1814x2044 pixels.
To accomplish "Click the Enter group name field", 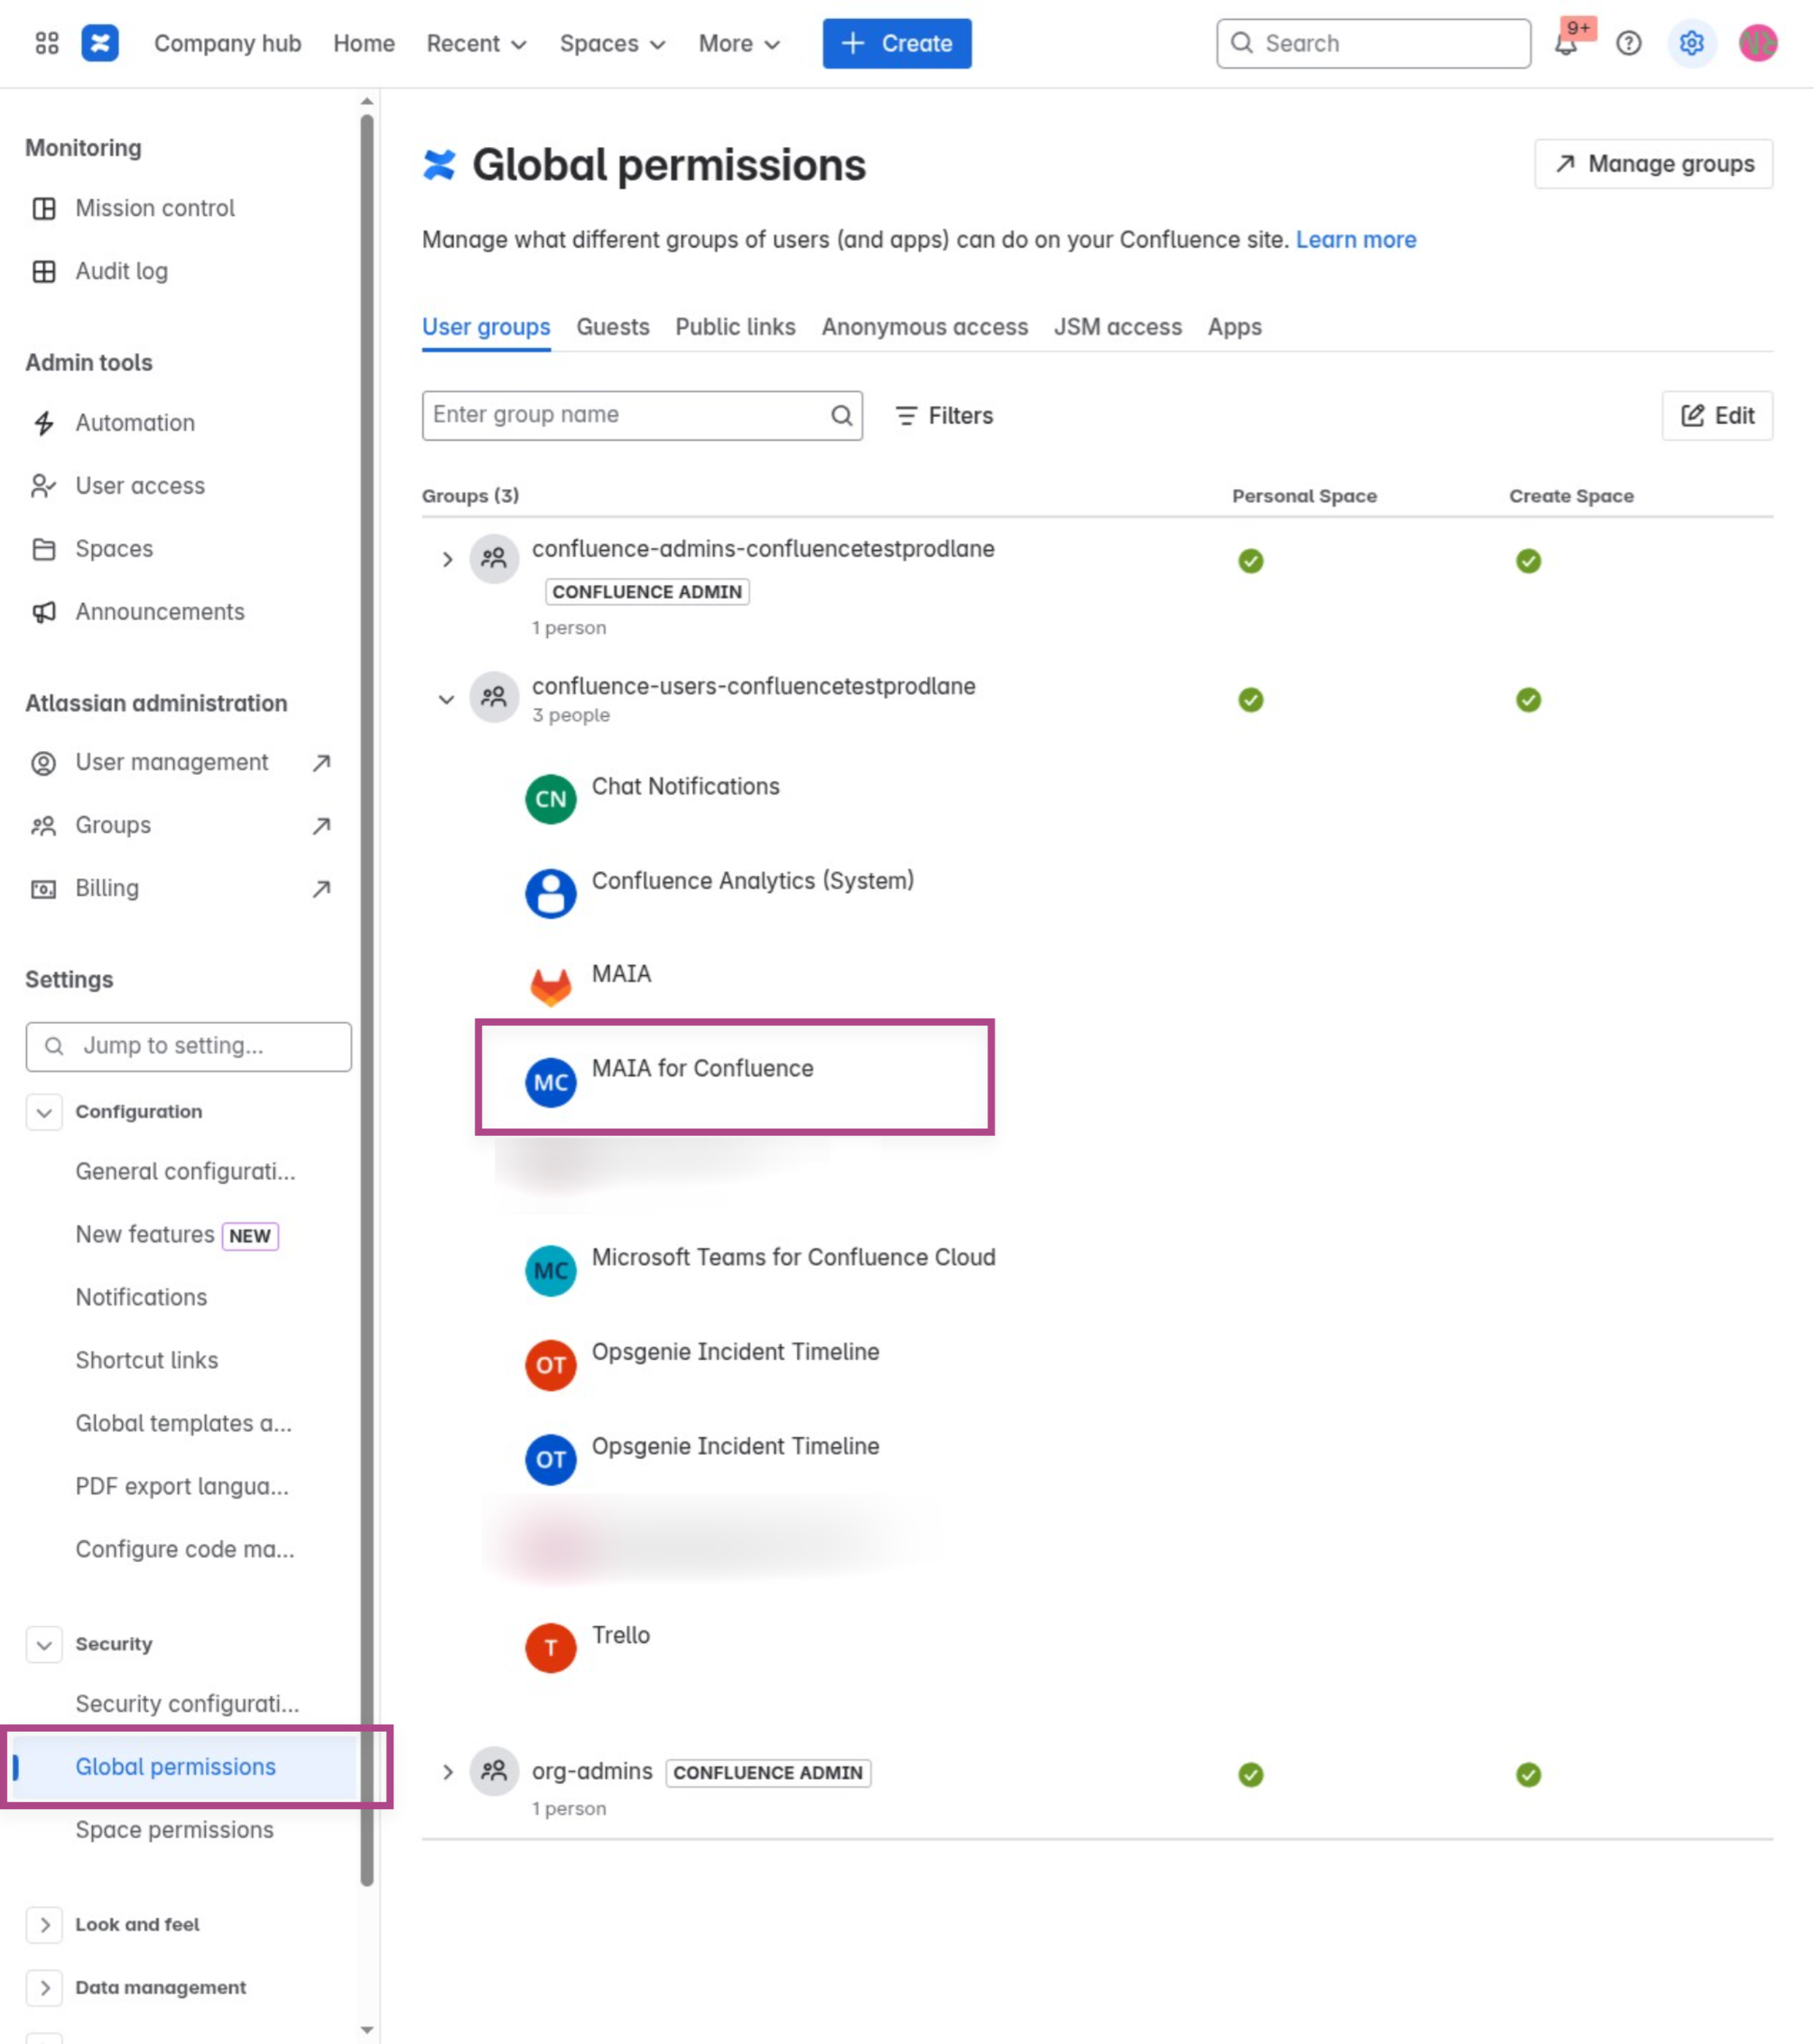I will pyautogui.click(x=642, y=415).
